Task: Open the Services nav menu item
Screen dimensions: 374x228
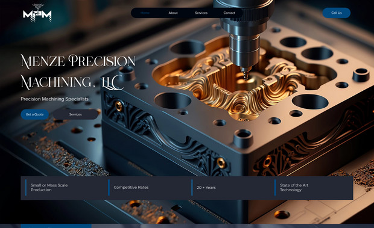Action: tap(201, 13)
